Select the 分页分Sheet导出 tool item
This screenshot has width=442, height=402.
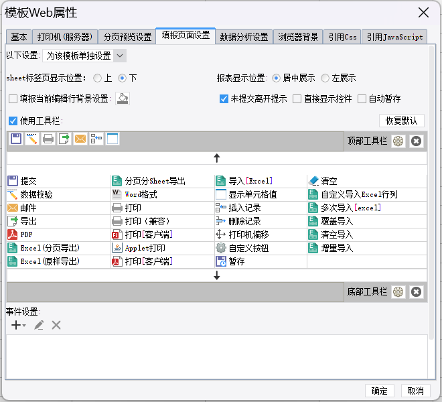click(x=163, y=181)
